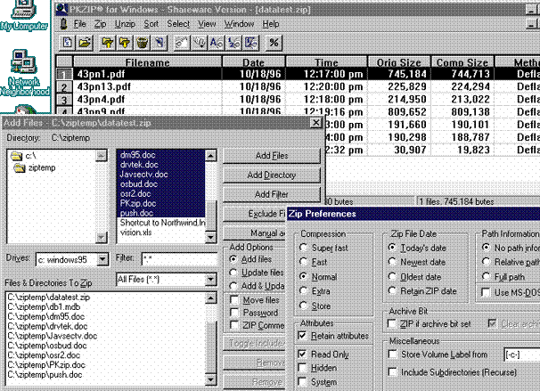Click inside the Filter input field
Viewport: 540px width, 391px height.
tap(179, 259)
